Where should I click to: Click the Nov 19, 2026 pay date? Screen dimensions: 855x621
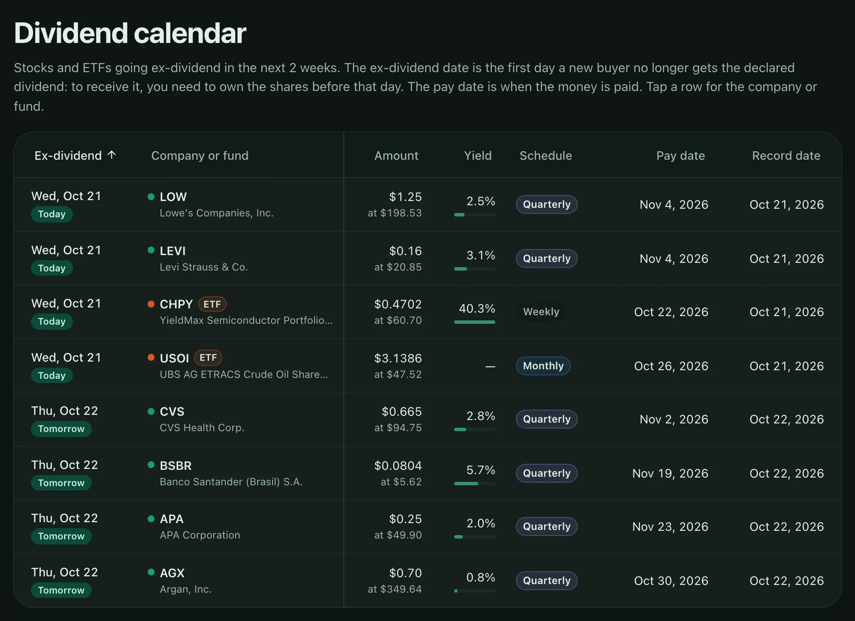pyautogui.click(x=670, y=473)
